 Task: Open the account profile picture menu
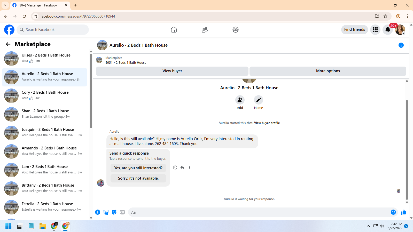[400, 30]
